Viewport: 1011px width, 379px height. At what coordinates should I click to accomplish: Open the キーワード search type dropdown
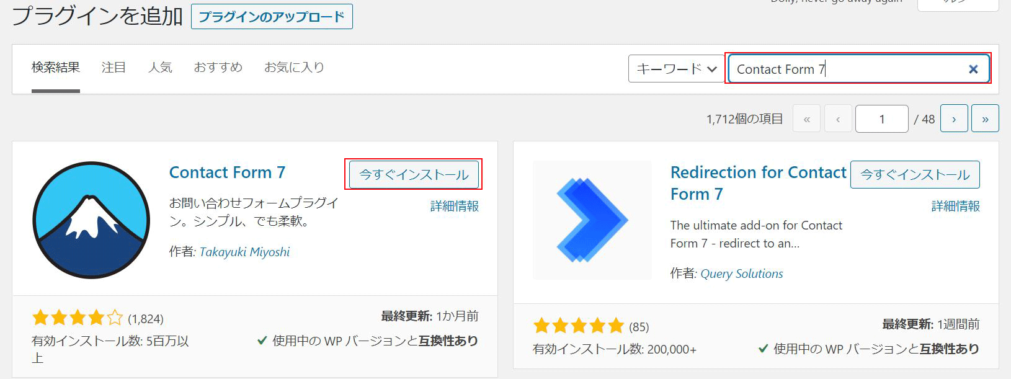(676, 69)
